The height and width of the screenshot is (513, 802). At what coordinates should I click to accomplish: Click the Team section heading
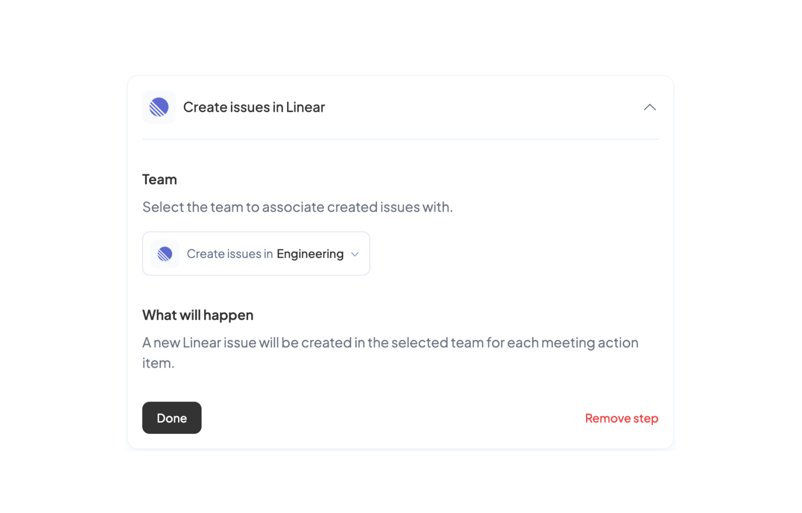[x=159, y=179]
